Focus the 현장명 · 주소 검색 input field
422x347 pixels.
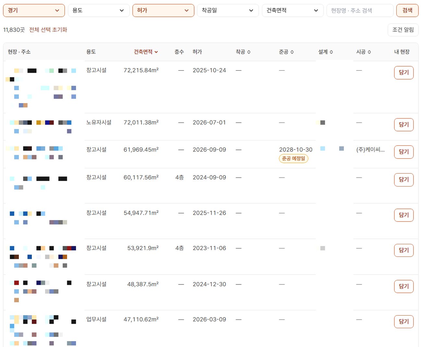coord(360,10)
